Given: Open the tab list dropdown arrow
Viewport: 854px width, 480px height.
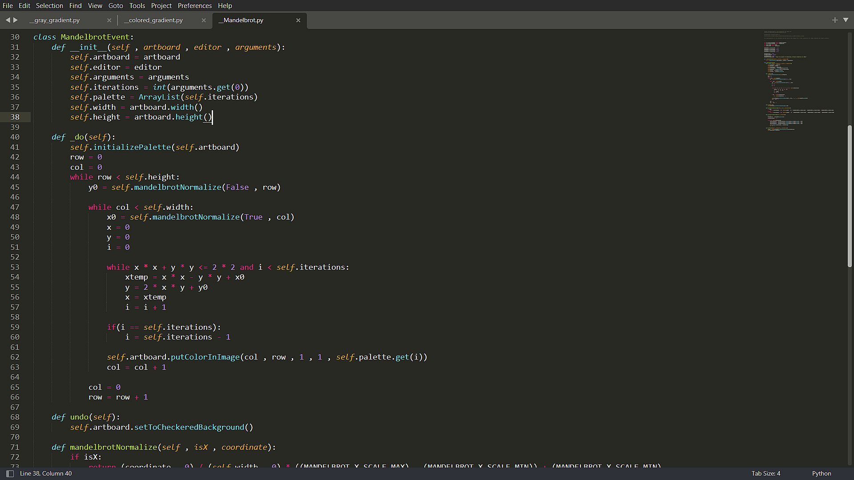Looking at the screenshot, I should click(x=846, y=20).
